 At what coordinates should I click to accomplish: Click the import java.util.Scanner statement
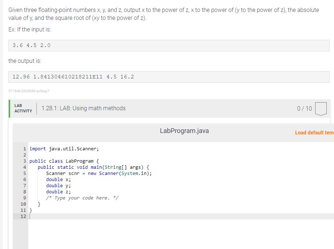64,149
